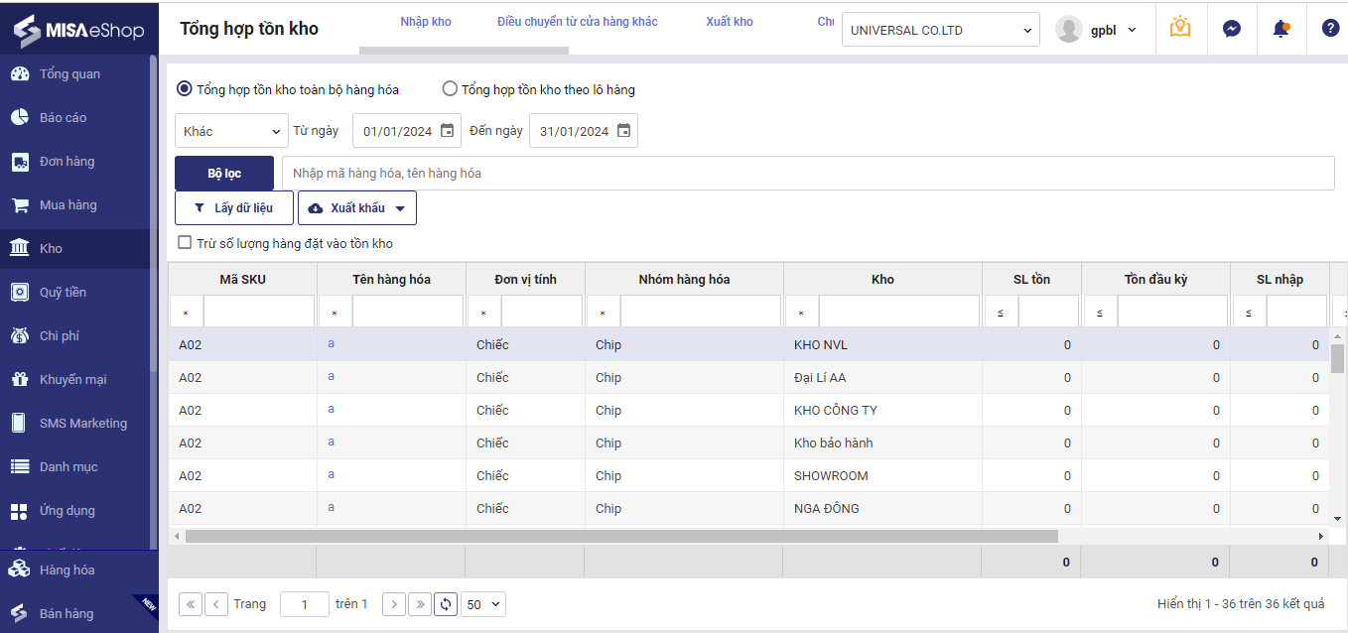Image resolution: width=1348 pixels, height=633 pixels.
Task: Select Tổng hợp tồn kho theo lô hàng
Action: (450, 89)
